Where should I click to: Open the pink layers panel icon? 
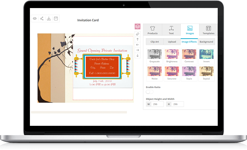coord(137,26)
